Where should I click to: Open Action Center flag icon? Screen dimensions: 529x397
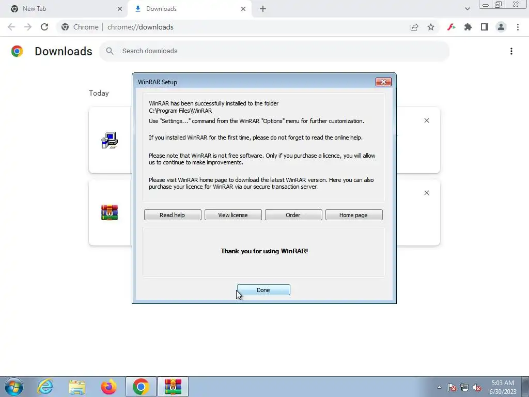pos(452,387)
